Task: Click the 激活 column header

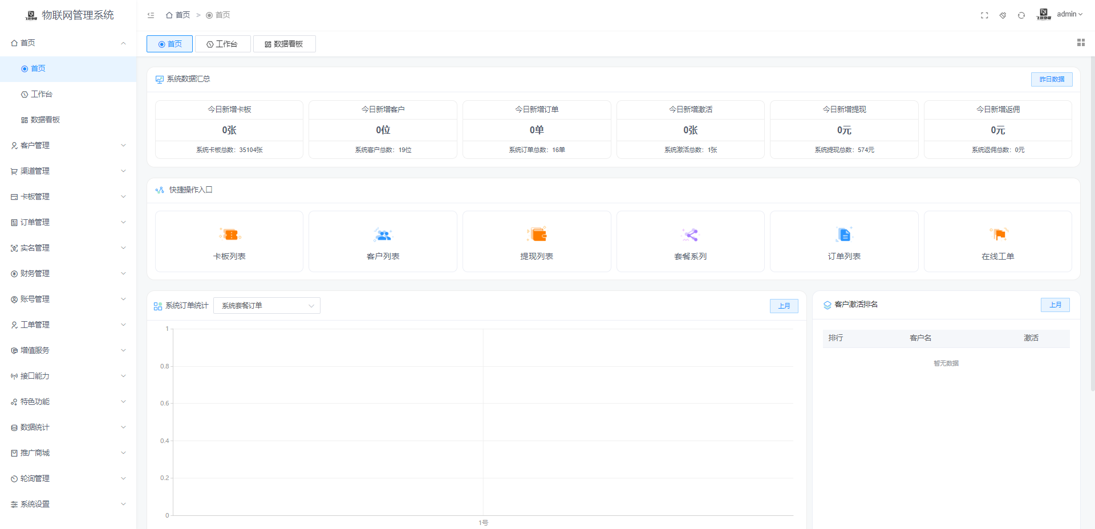Action: (1031, 338)
